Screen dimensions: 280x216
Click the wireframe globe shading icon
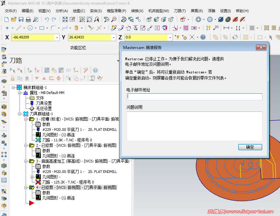tap(198, 19)
